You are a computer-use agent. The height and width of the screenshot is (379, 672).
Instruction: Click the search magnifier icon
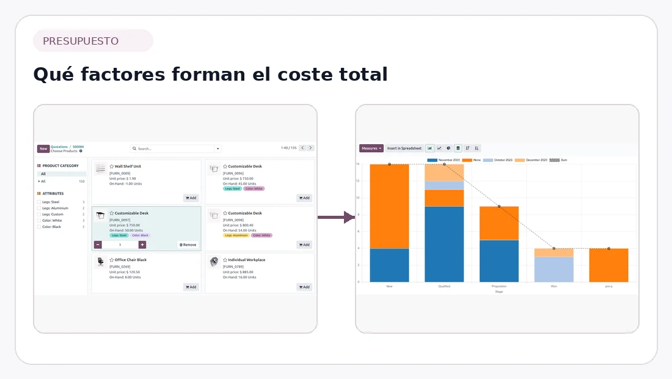click(x=134, y=149)
